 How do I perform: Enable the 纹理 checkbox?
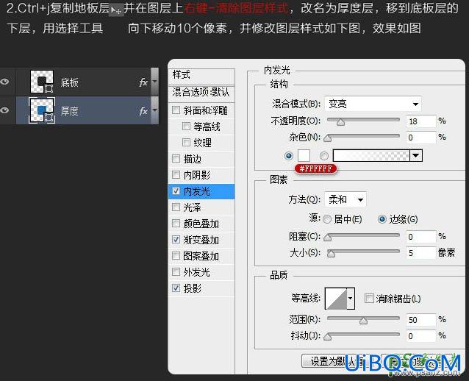tap(186, 143)
